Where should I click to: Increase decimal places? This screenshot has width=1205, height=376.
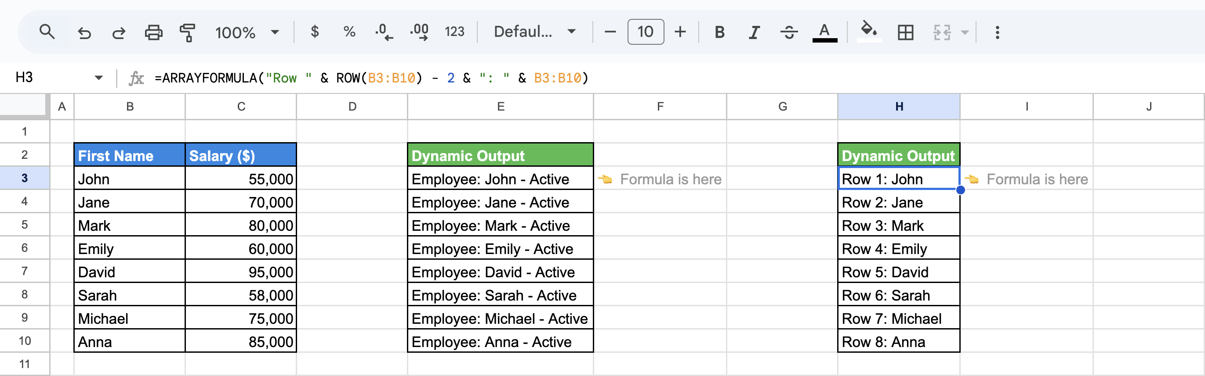(419, 32)
